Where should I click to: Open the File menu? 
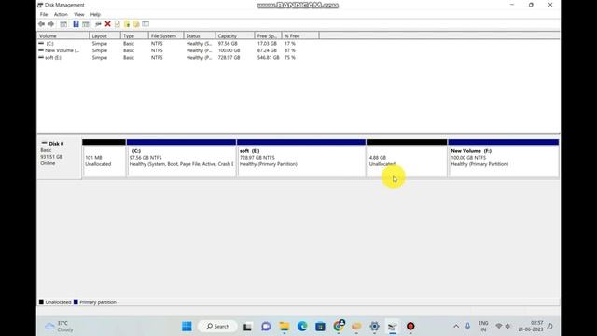tap(44, 15)
